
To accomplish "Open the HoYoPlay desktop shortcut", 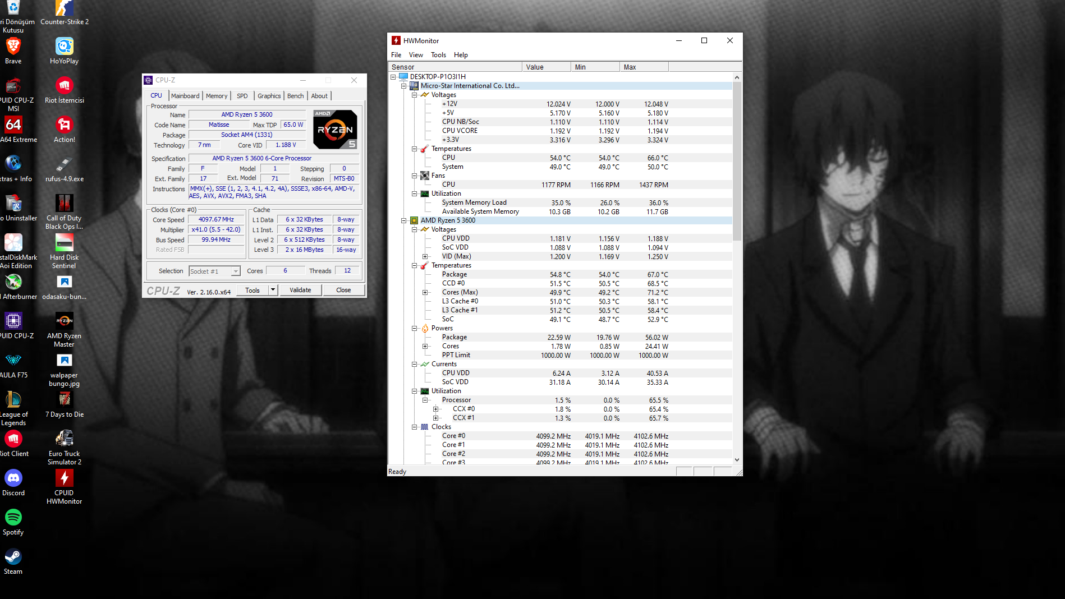I will 64,50.
